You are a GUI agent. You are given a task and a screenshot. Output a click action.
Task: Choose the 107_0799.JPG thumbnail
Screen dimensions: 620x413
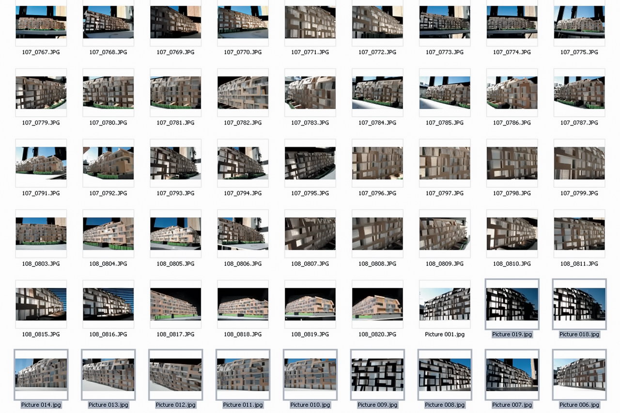click(x=579, y=163)
